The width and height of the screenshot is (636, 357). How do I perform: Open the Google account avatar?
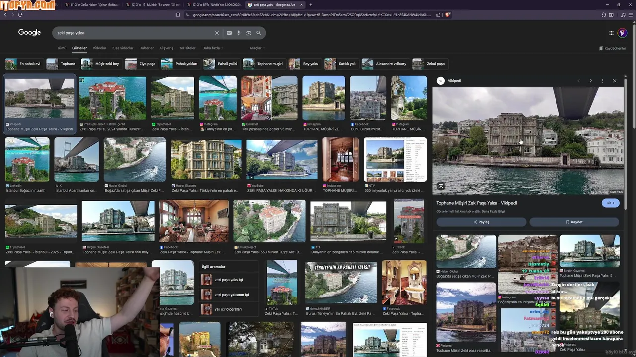tap(622, 33)
